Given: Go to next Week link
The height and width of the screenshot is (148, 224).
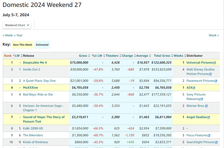Looking at the screenshot, I should (x=214, y=35).
